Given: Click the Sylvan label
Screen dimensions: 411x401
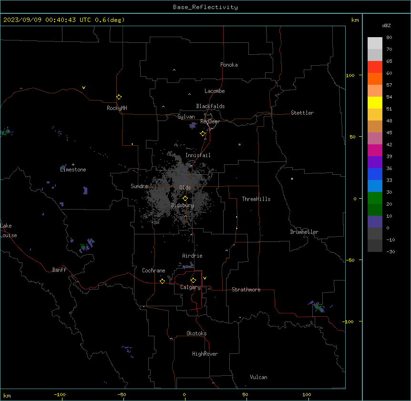Looking at the screenshot, I should pos(186,117).
